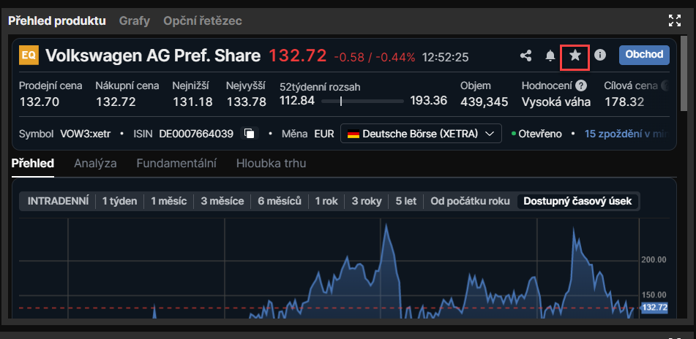Image resolution: width=696 pixels, height=339 pixels.
Task: Click the 52-week range slider marker
Action: tap(341, 101)
